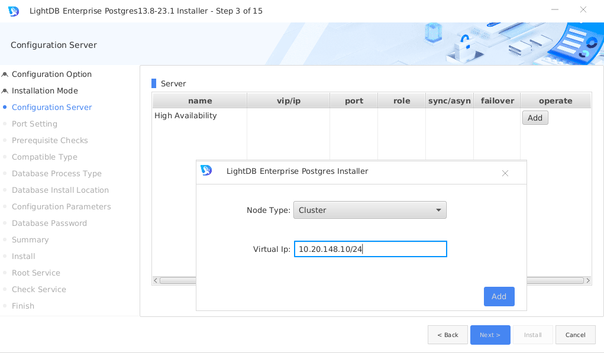Click the LightDB logo in the dialog header

point(206,170)
